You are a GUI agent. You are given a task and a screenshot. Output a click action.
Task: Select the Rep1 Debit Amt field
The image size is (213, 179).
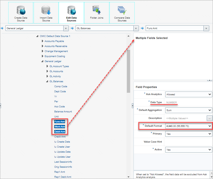pyautogui.click(x=63, y=177)
